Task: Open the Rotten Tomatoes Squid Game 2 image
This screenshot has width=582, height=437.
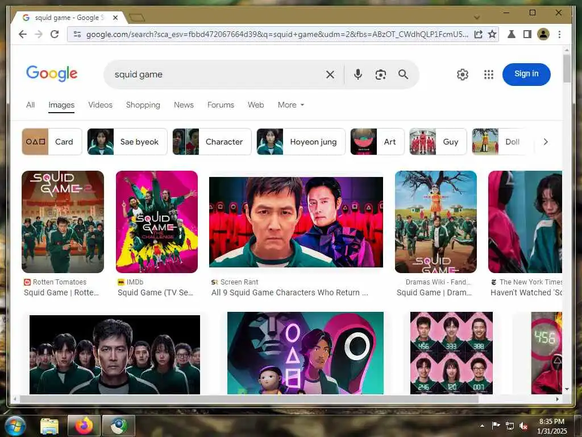Action: [63, 222]
